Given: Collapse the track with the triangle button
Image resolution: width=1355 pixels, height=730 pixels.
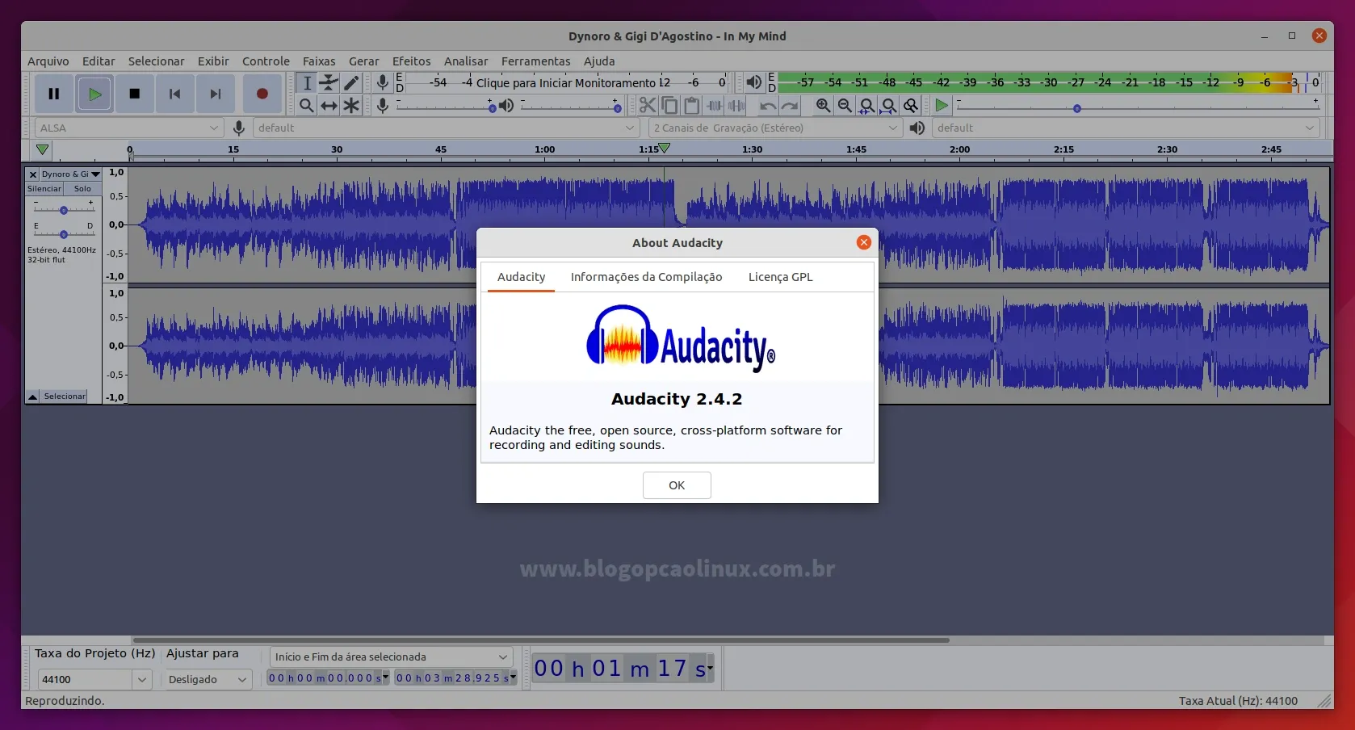Looking at the screenshot, I should click(32, 396).
